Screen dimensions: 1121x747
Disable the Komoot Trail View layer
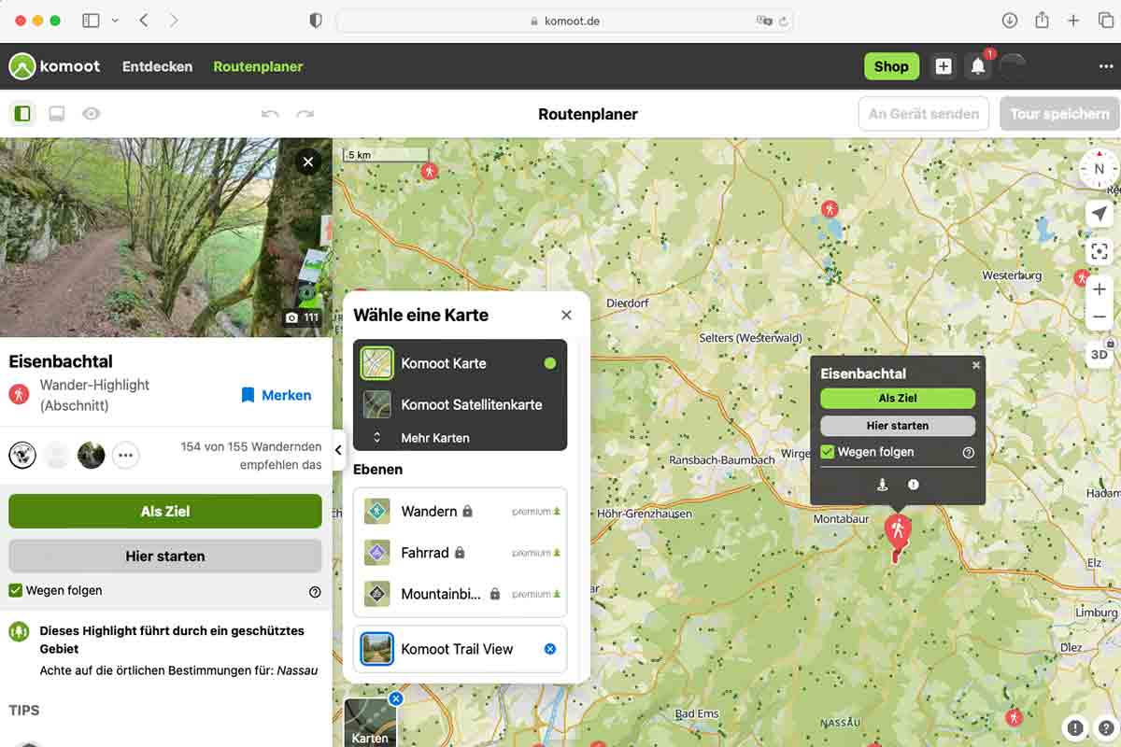click(x=550, y=649)
